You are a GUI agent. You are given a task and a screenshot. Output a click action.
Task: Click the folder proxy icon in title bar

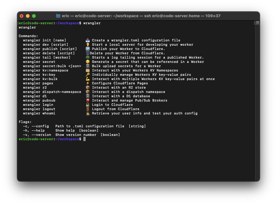click(x=58, y=16)
